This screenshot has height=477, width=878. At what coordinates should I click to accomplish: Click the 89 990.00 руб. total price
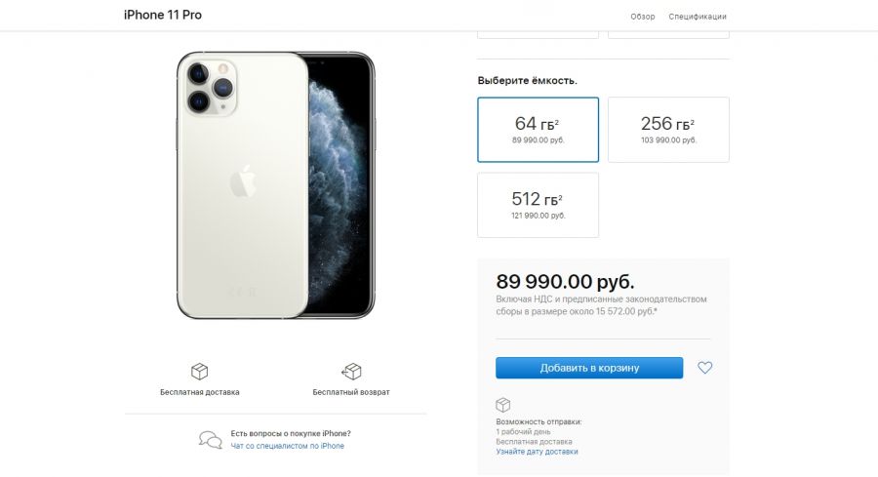tap(566, 281)
